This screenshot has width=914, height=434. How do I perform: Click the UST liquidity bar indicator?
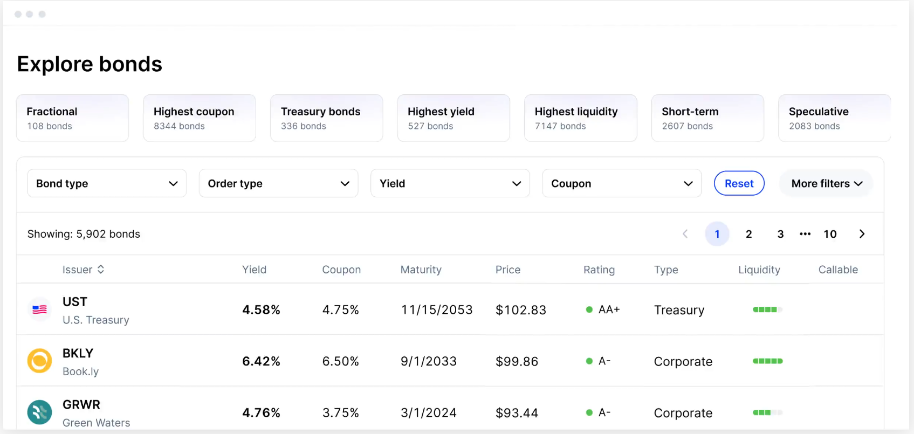point(767,309)
